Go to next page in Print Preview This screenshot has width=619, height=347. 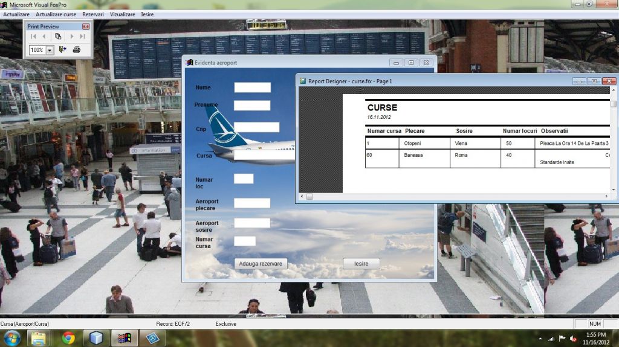[x=71, y=36]
